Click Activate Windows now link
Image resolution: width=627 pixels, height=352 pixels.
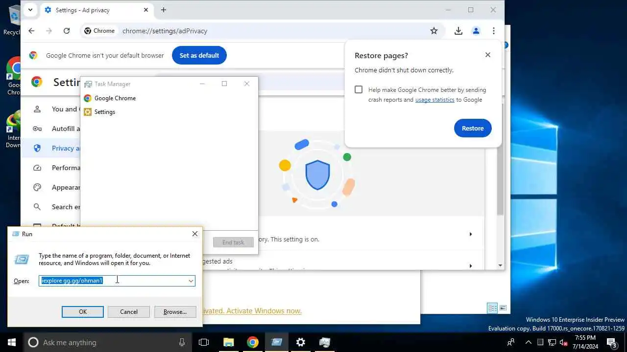pyautogui.click(x=264, y=311)
